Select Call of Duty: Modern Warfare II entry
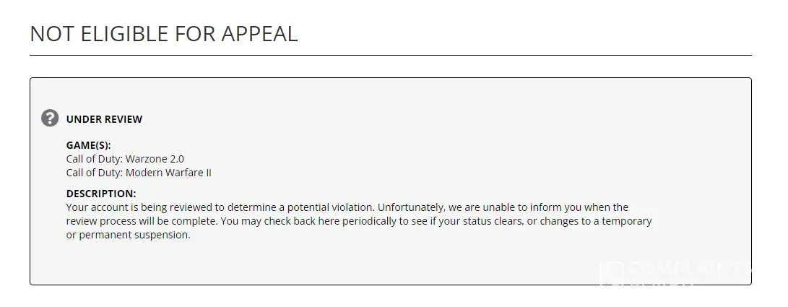788x307 pixels. (139, 173)
